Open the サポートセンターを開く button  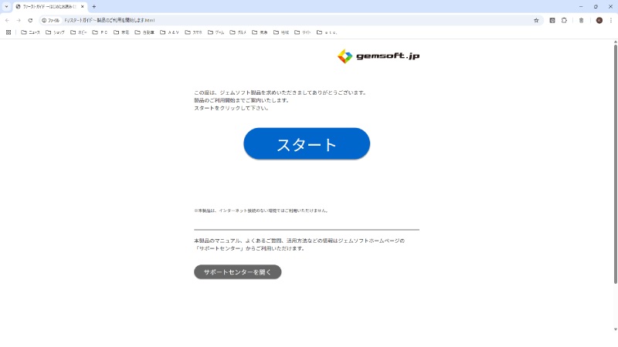[237, 272]
